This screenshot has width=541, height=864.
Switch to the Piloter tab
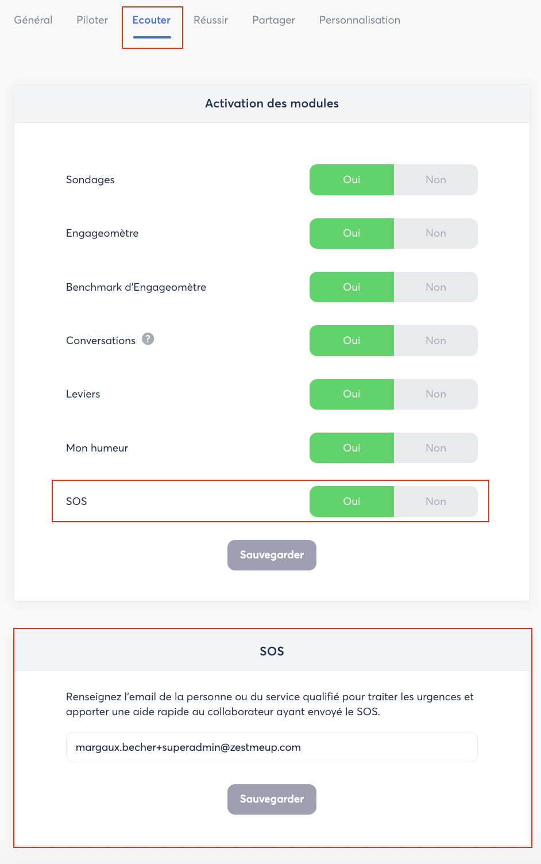coord(92,20)
